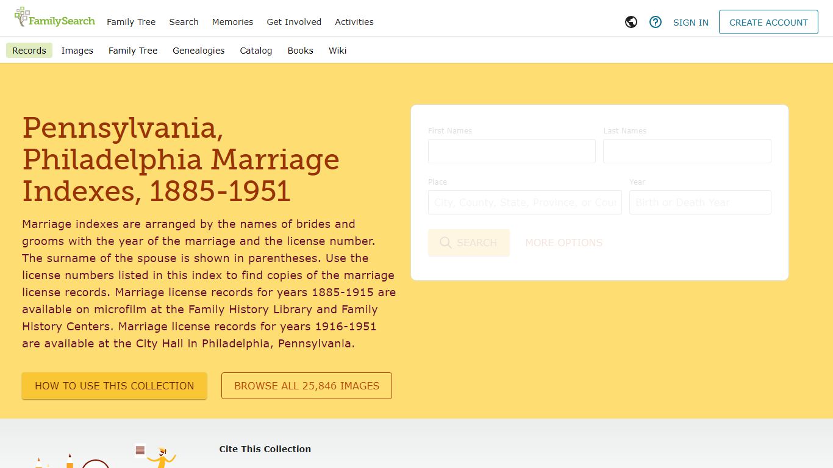Open the Activities menu
The image size is (833, 468).
click(x=354, y=22)
